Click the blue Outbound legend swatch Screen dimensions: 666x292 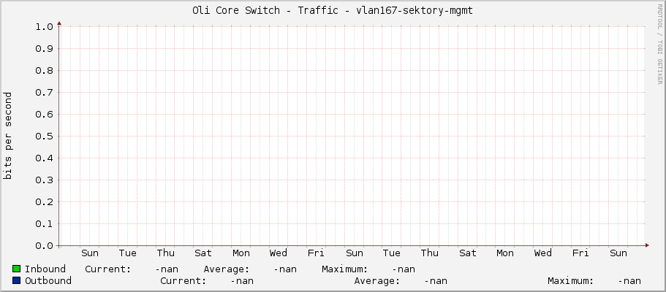pyautogui.click(x=17, y=280)
